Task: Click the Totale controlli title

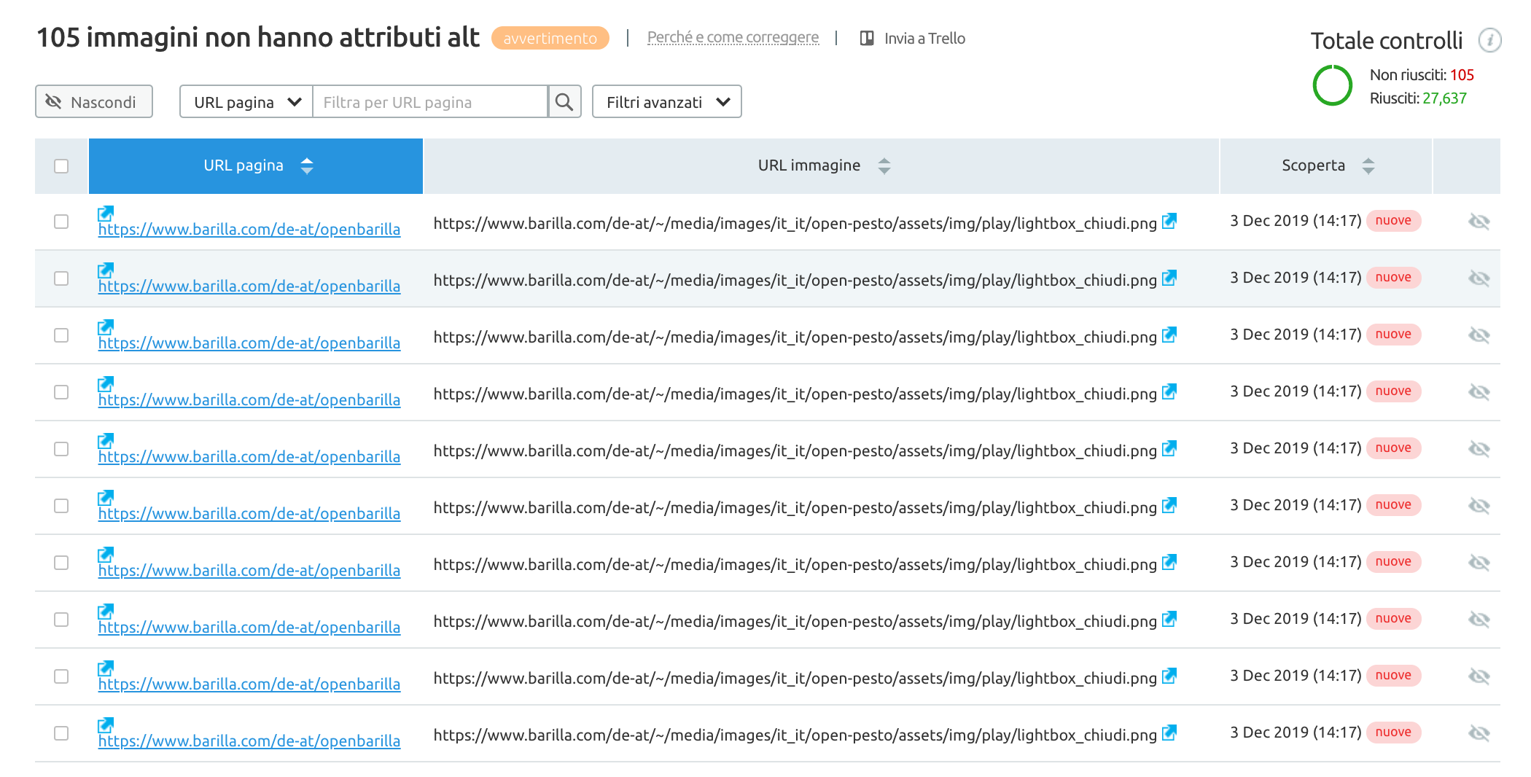Action: click(x=1387, y=41)
